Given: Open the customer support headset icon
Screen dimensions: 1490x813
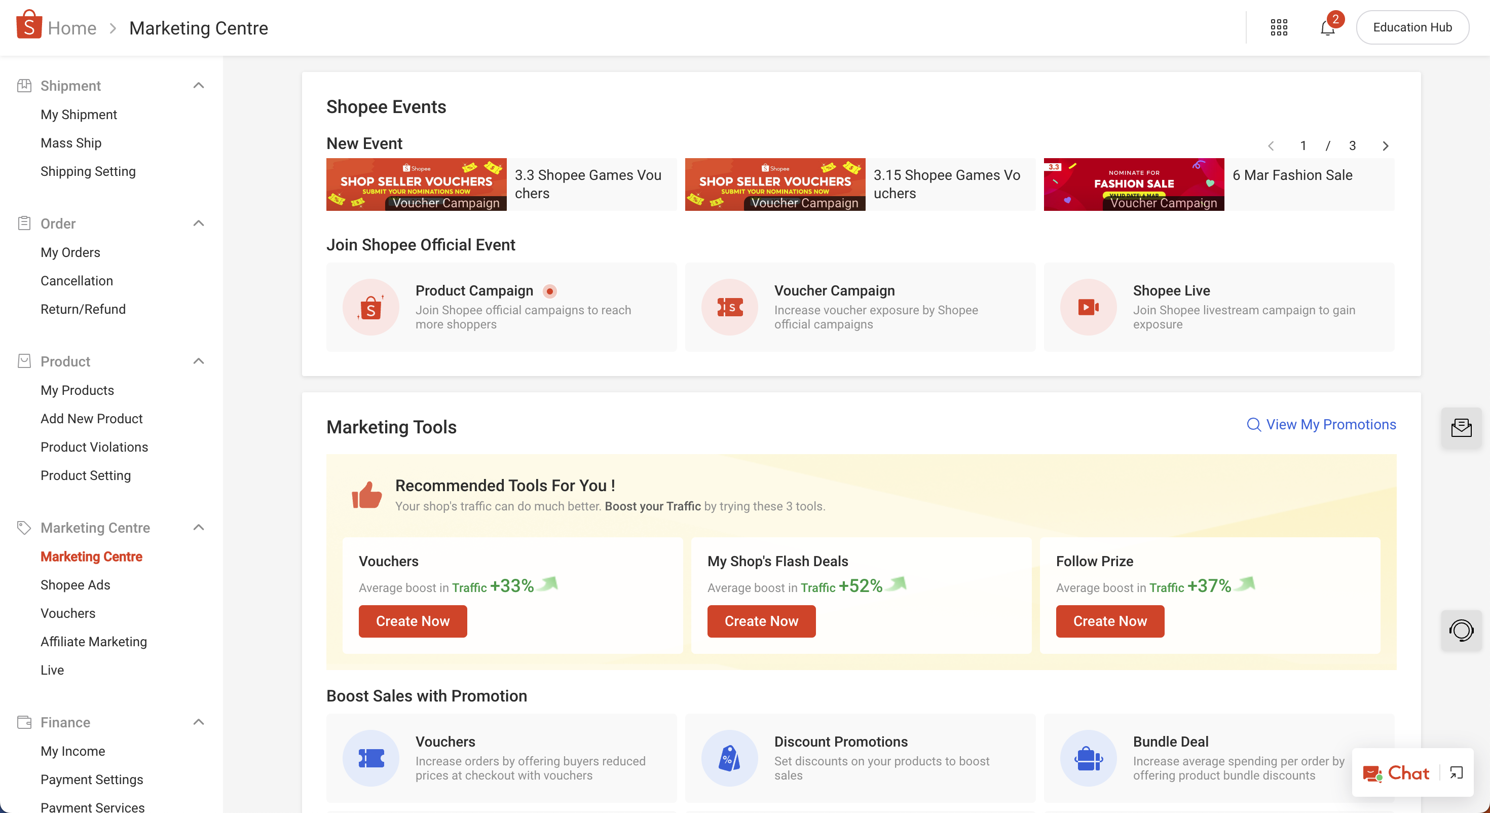Looking at the screenshot, I should click(x=1461, y=630).
